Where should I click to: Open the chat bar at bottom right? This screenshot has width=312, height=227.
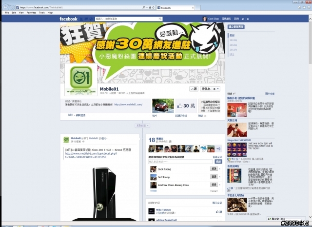pyautogui.click(x=286, y=219)
